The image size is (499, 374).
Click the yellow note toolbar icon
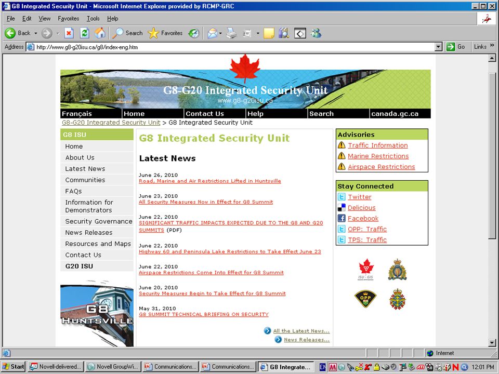pyautogui.click(x=269, y=33)
